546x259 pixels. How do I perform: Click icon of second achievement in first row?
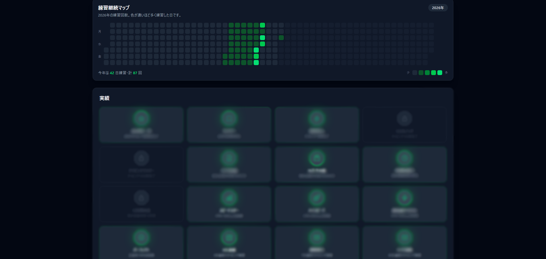click(229, 118)
